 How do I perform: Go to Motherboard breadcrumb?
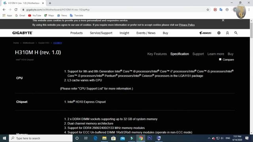click(x=28, y=43)
